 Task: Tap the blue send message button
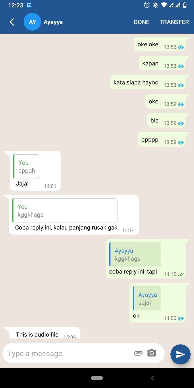[180, 354]
